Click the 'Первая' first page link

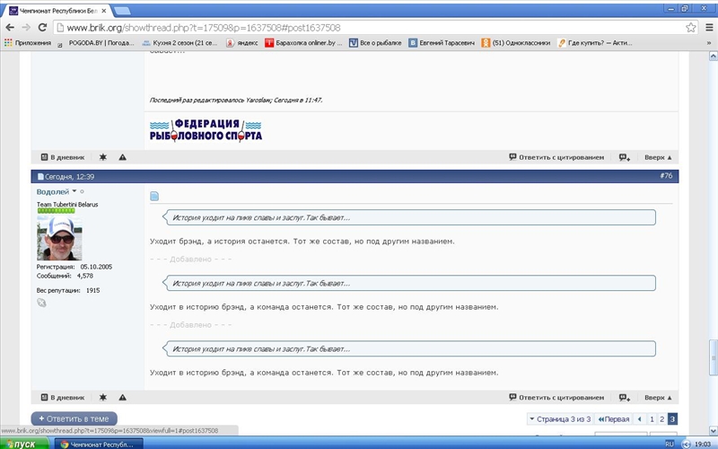[x=613, y=418]
